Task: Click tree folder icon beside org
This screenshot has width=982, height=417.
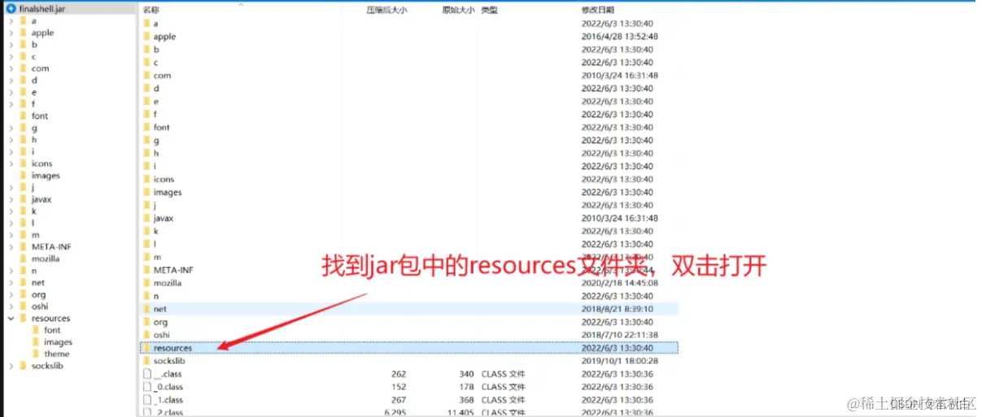Action: click(x=24, y=295)
